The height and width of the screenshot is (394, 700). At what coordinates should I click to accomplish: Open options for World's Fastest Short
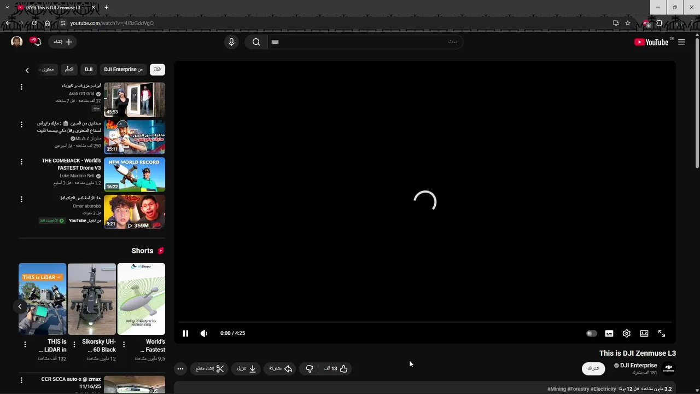click(124, 344)
